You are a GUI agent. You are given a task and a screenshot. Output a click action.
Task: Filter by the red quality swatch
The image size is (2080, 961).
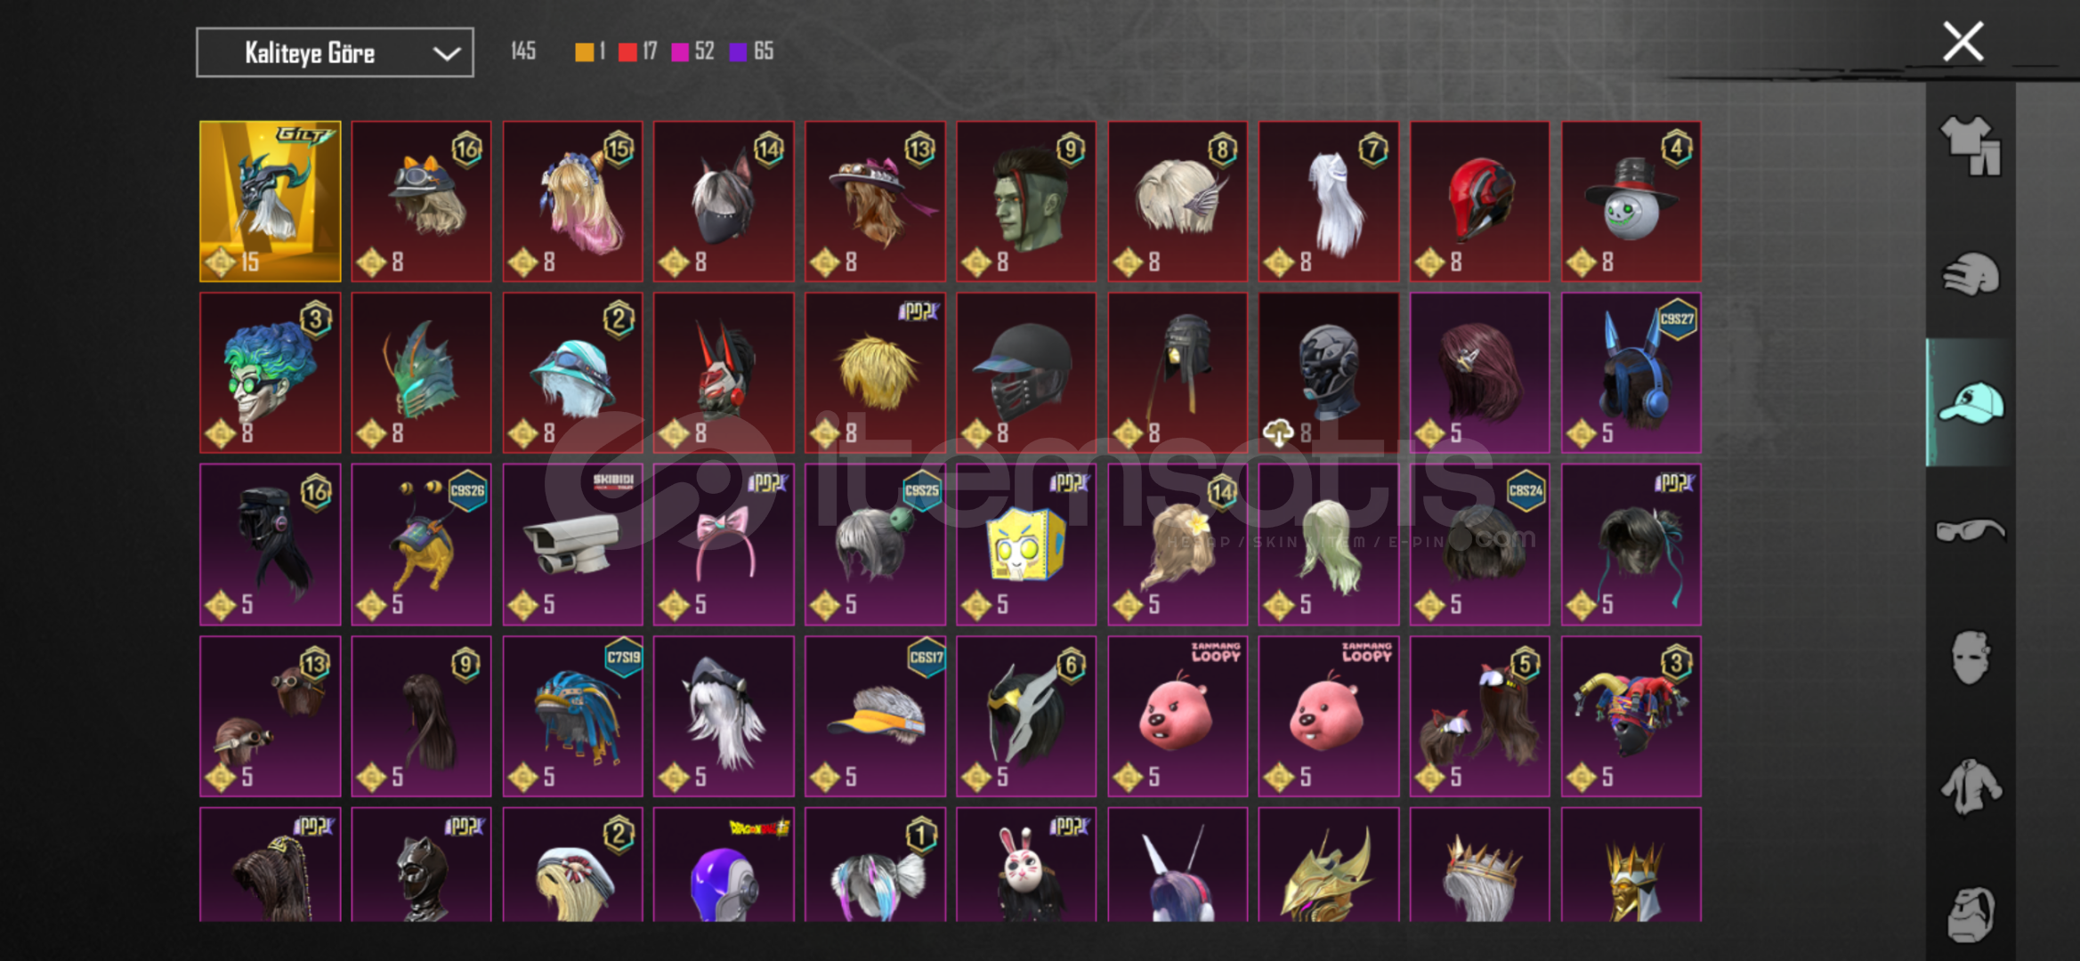[627, 52]
